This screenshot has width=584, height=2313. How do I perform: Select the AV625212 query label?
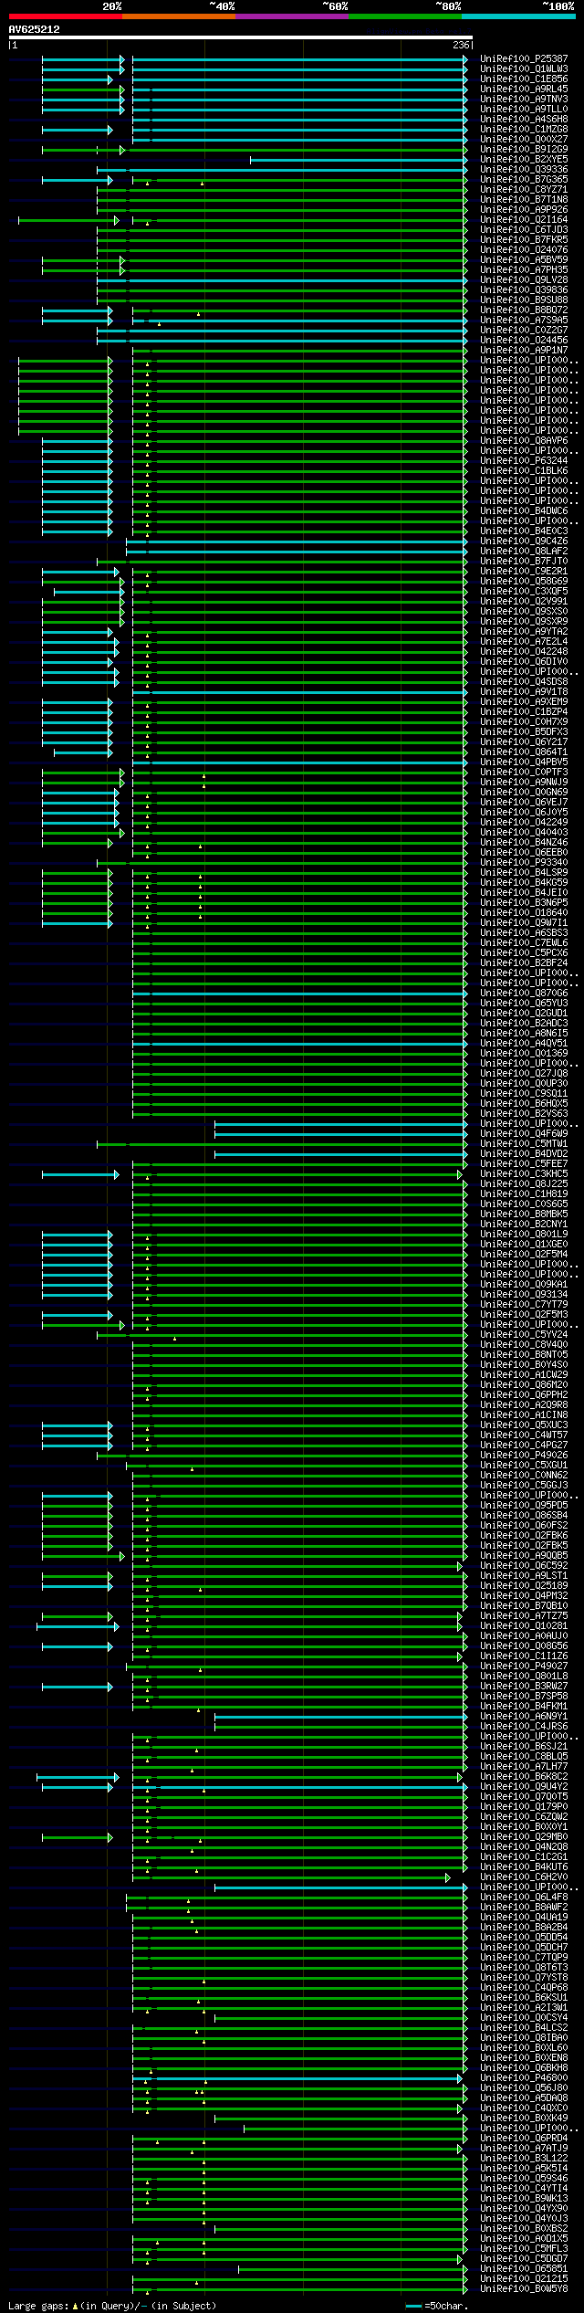click(35, 29)
